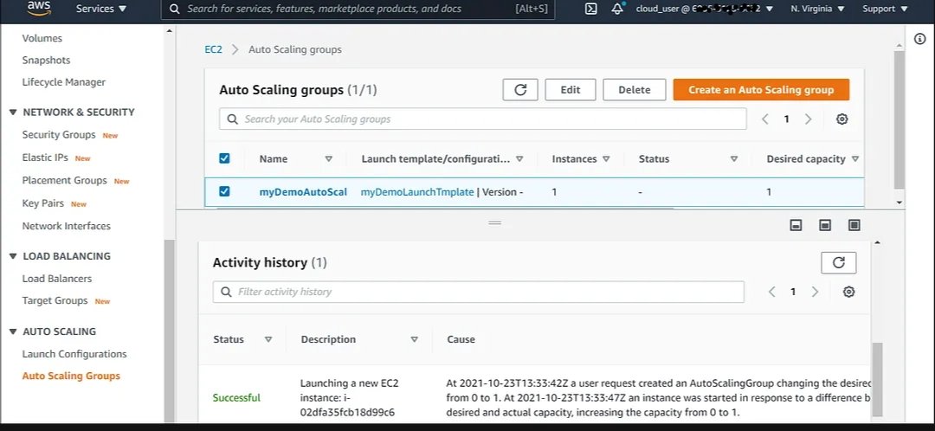This screenshot has height=431, width=935.
Task: Open the myDemoLaunchTmplate link
Action: (x=417, y=192)
